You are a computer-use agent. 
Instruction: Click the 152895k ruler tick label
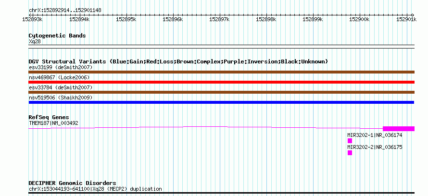[126, 19]
